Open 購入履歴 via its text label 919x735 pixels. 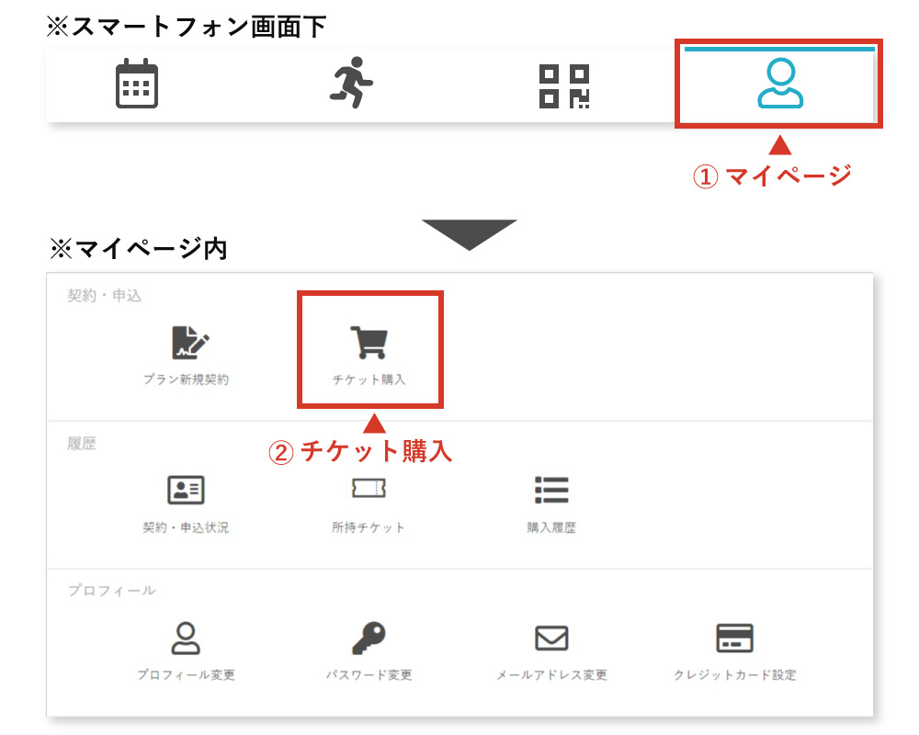coord(551,527)
